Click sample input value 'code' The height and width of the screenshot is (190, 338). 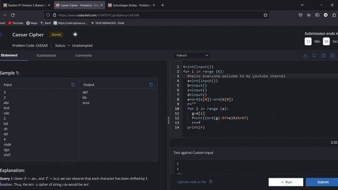click(7, 145)
